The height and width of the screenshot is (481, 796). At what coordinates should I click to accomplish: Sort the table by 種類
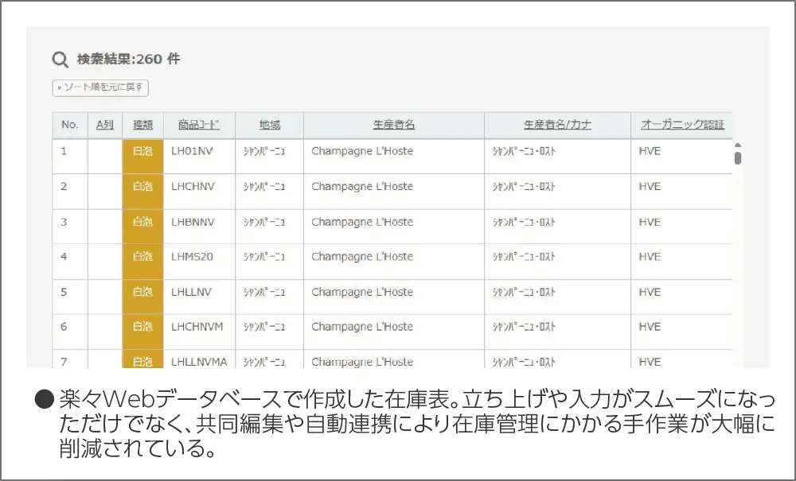point(142,125)
